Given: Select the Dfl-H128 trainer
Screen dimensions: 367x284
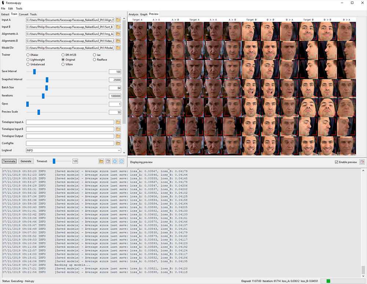Looking at the screenshot, I should [x=69, y=55].
